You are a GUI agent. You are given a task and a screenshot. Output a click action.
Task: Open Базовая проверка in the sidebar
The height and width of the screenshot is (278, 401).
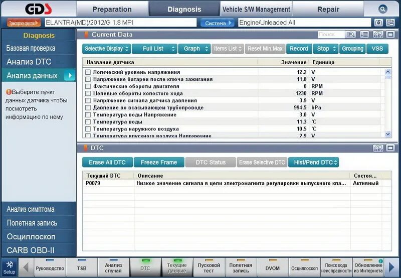(39, 48)
